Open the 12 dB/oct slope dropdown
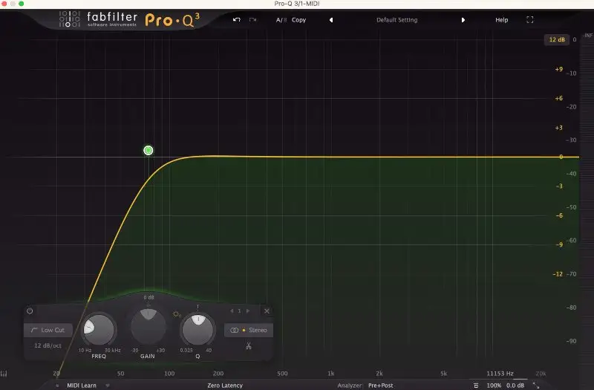Image resolution: width=594 pixels, height=390 pixels. pos(48,345)
